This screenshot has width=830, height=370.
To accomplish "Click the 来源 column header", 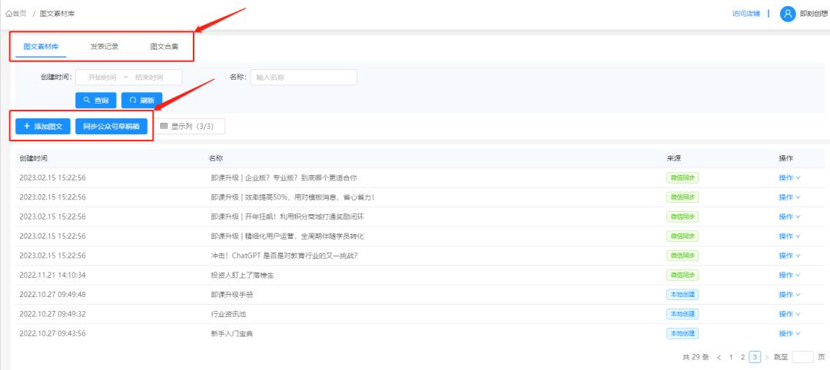I will tap(673, 158).
